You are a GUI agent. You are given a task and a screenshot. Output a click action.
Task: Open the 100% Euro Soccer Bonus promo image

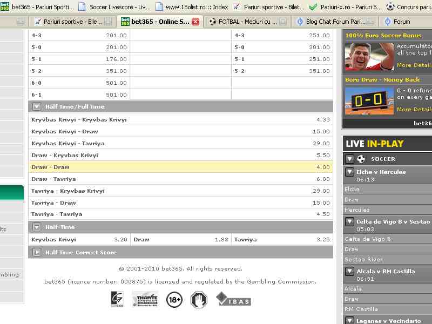point(369,57)
